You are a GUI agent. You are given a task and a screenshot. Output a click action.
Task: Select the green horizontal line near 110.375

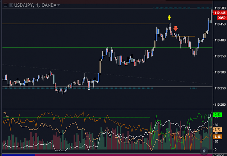point(108,47)
